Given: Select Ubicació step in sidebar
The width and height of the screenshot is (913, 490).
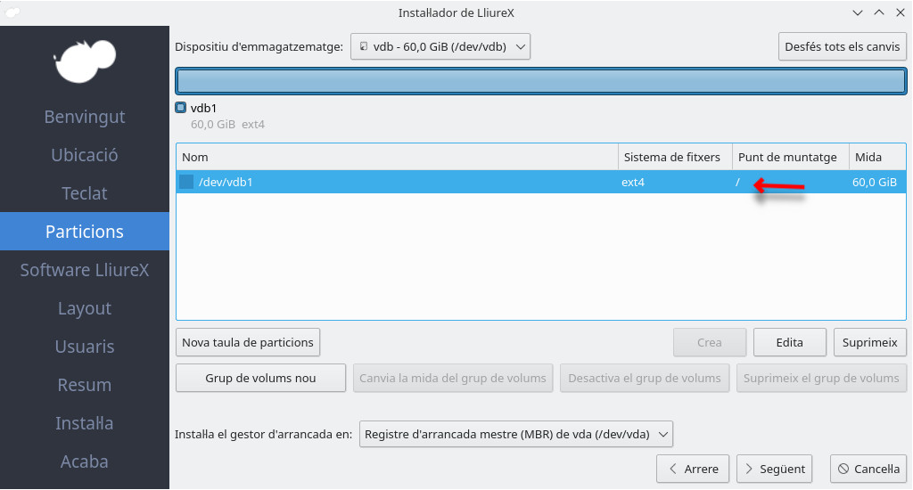Looking at the screenshot, I should click(x=85, y=155).
